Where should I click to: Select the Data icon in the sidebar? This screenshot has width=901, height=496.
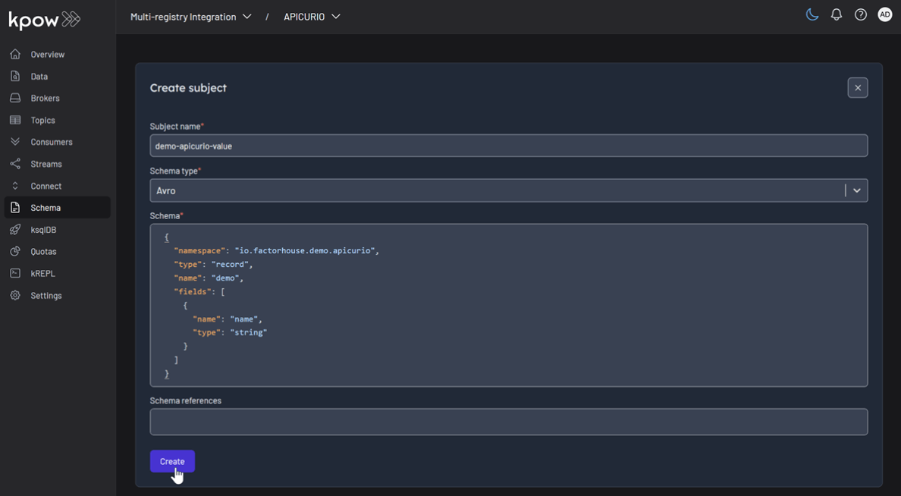coord(14,76)
